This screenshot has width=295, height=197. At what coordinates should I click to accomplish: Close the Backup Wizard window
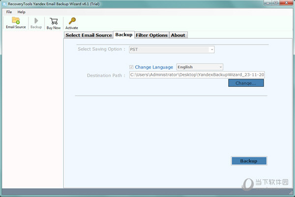point(286,3)
